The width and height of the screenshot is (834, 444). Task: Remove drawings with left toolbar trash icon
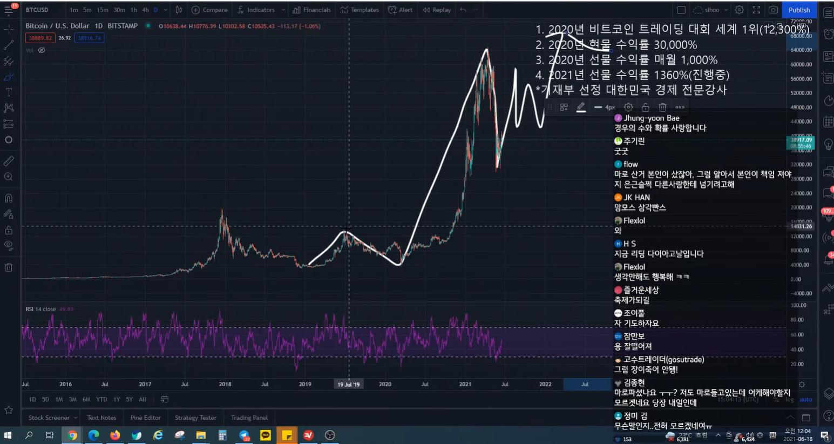tap(9, 267)
